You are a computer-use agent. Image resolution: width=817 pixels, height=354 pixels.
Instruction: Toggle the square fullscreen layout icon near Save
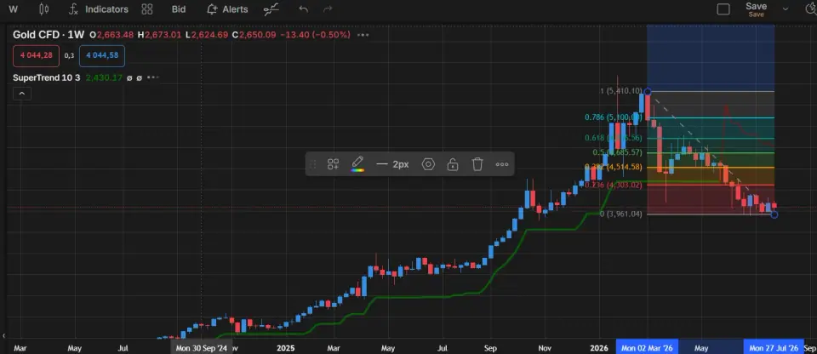click(723, 9)
